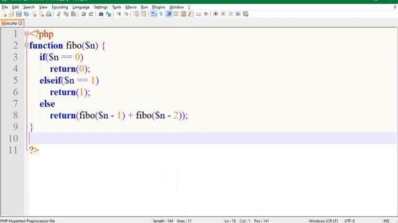Click the Save All toolbar icon
This screenshot has height=223, width=398.
26,14
